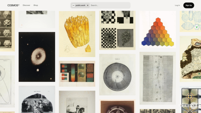The height and width of the screenshot is (113, 201).
Task: Open the Discover page
Action: (x=27, y=5)
